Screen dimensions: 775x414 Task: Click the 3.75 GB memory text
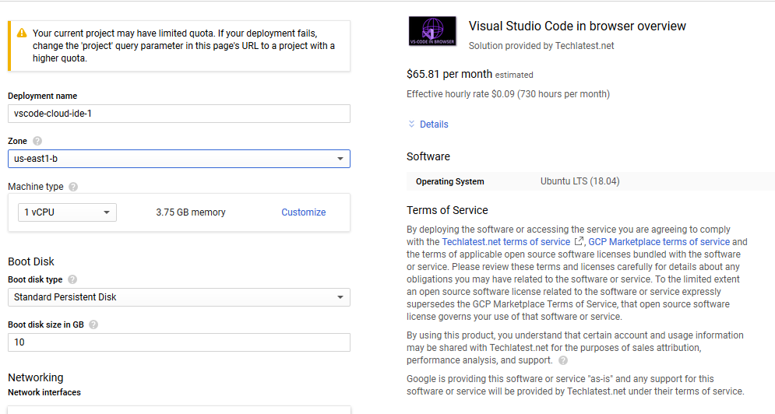click(191, 212)
